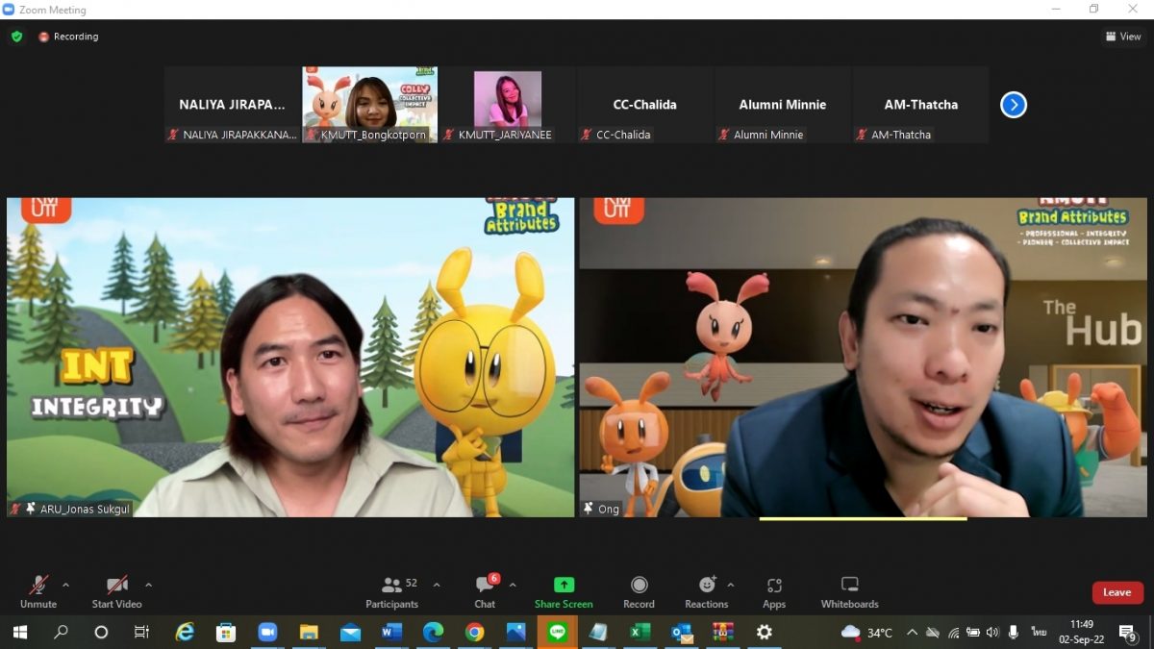Select NALIYA JIRAPAKKANA participant tile
The image size is (1154, 649).
tap(232, 105)
